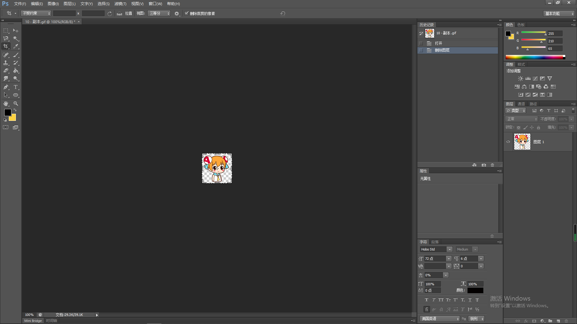Viewport: 577px width, 324px height.
Task: Click the yellow background color swatch in toolbox
Action: pyautogui.click(x=13, y=118)
